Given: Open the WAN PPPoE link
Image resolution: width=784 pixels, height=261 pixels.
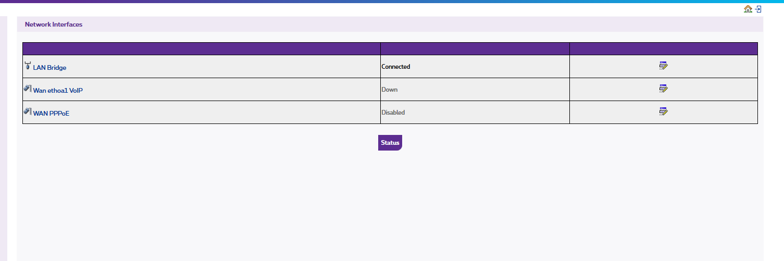Looking at the screenshot, I should tap(51, 114).
